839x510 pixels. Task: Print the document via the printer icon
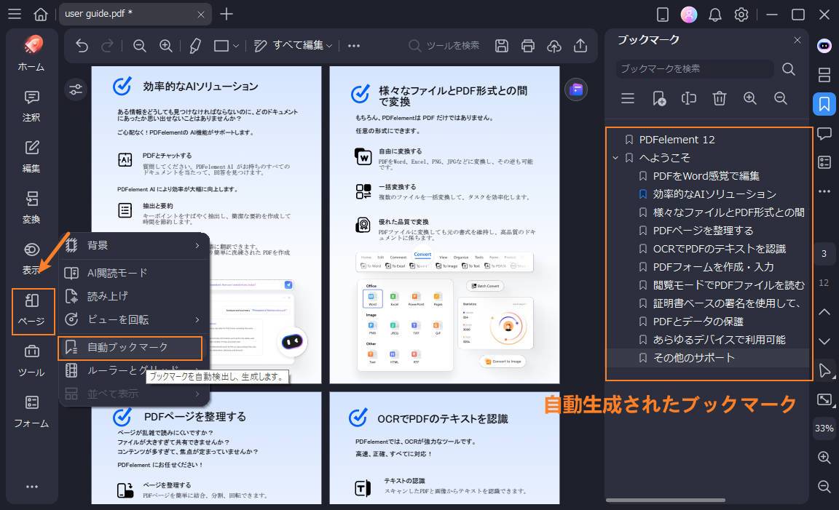[x=527, y=45]
